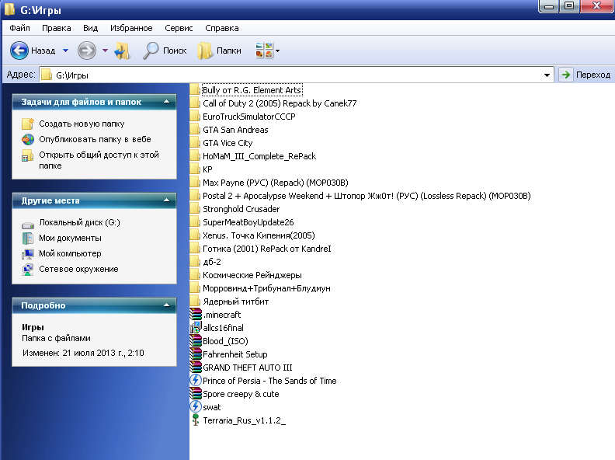Select the Terraria_Rus_v1.1.2_ file

238,420
